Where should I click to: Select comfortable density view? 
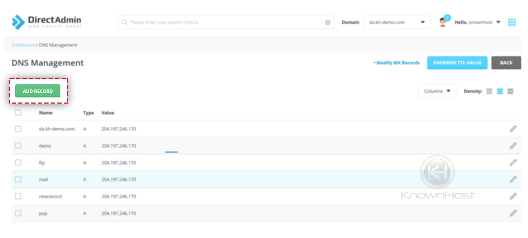tap(510, 91)
